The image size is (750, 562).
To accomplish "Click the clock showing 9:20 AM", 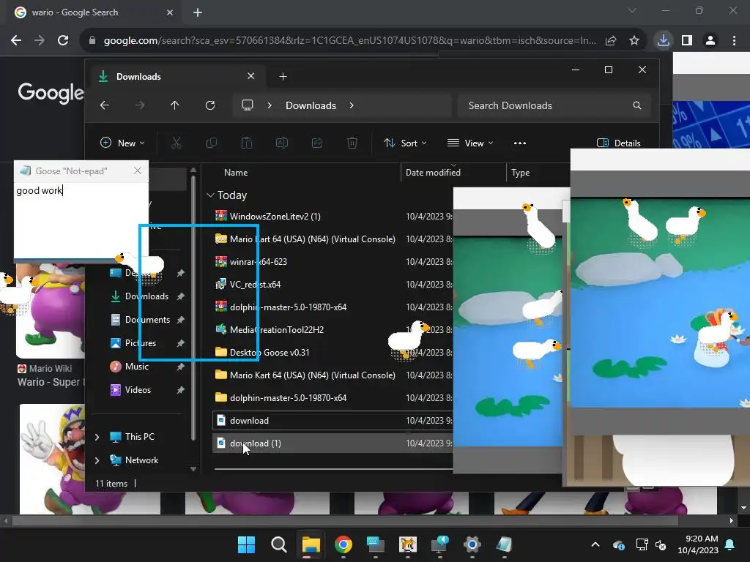I will pos(698,544).
